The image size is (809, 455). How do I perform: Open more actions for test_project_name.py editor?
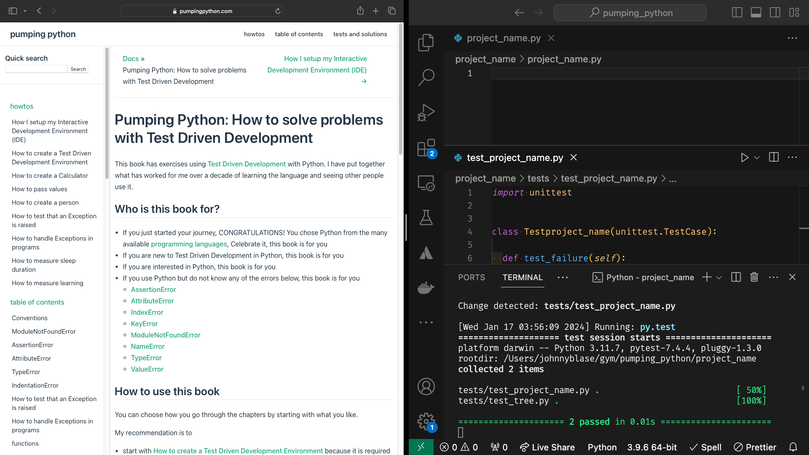[792, 158]
